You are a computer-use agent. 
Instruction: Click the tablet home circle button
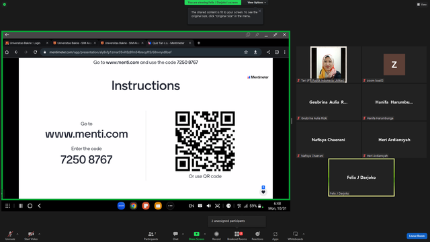30,206
